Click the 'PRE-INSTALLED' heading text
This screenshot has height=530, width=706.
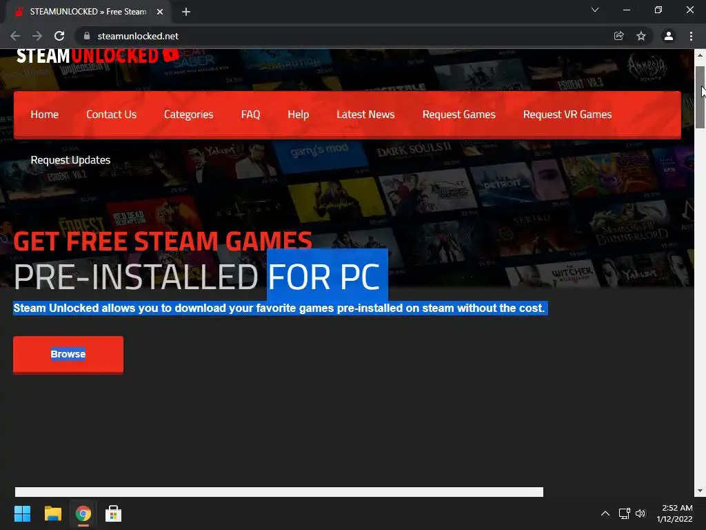tap(136, 277)
